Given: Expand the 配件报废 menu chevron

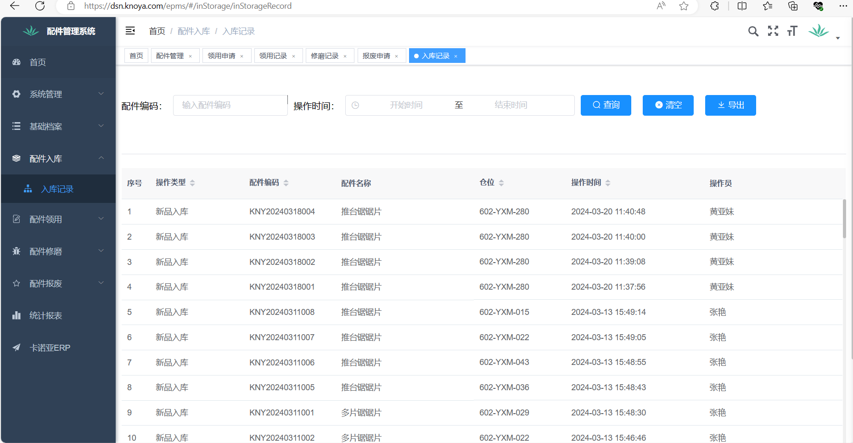Looking at the screenshot, I should pos(101,283).
